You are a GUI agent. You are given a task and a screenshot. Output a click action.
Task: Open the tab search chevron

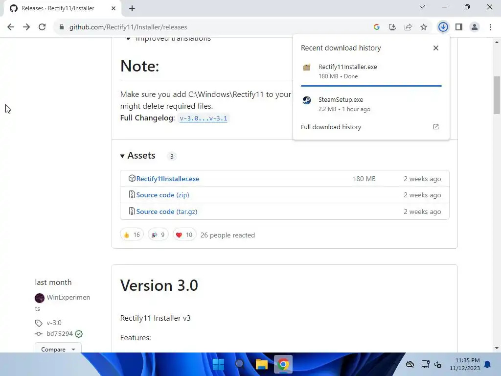422,7
